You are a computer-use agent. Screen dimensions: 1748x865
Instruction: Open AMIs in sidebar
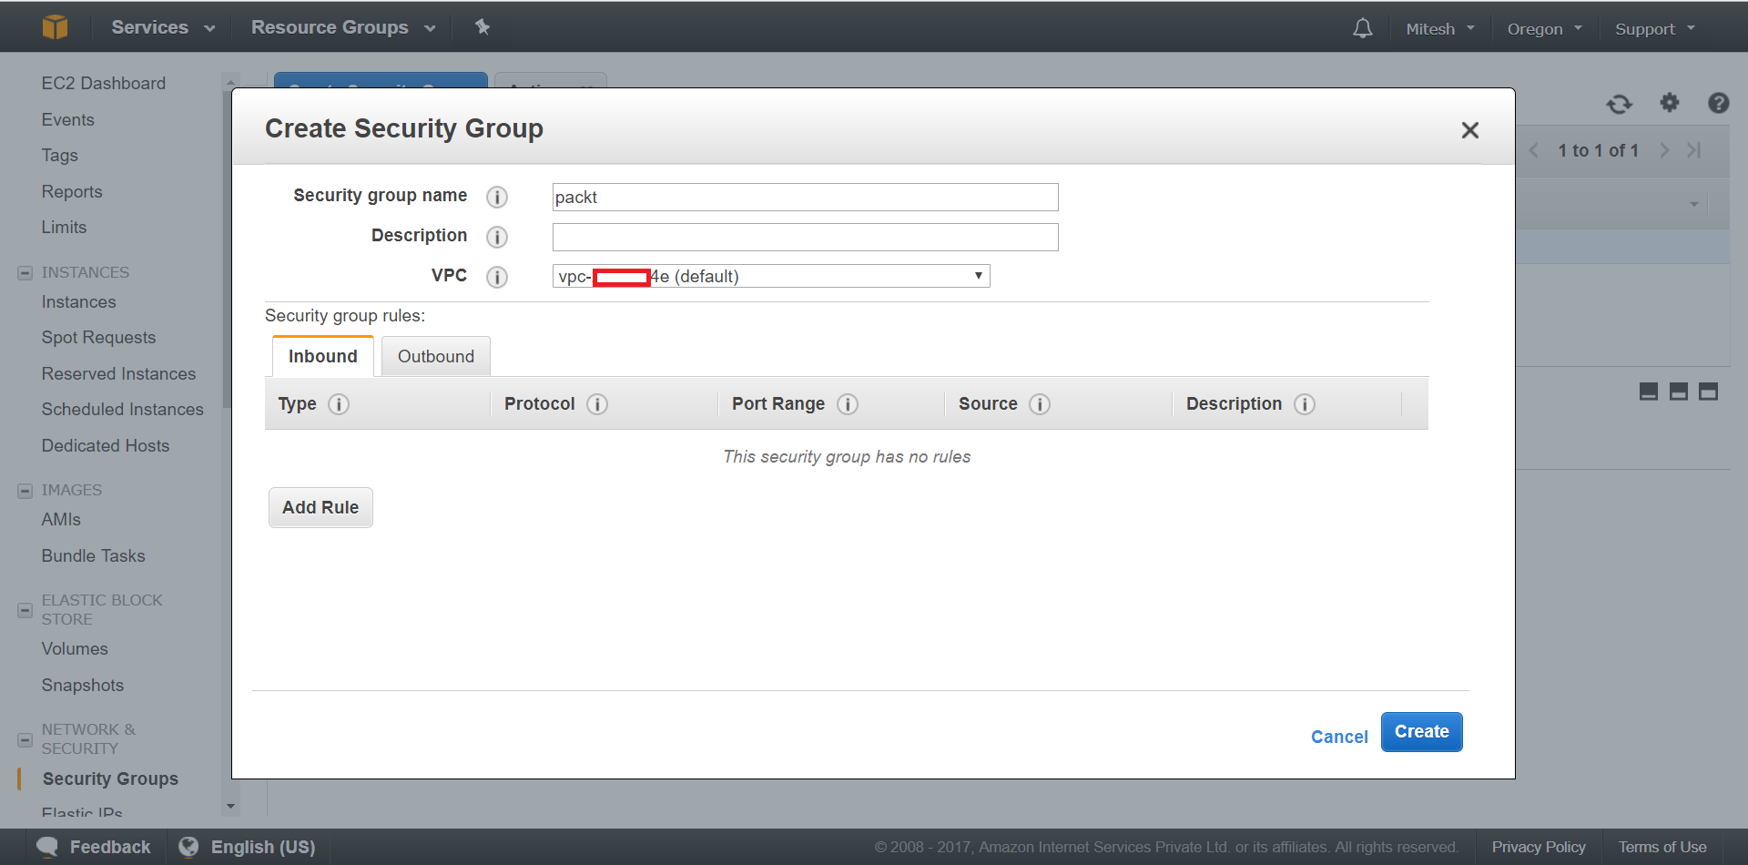[x=61, y=519]
